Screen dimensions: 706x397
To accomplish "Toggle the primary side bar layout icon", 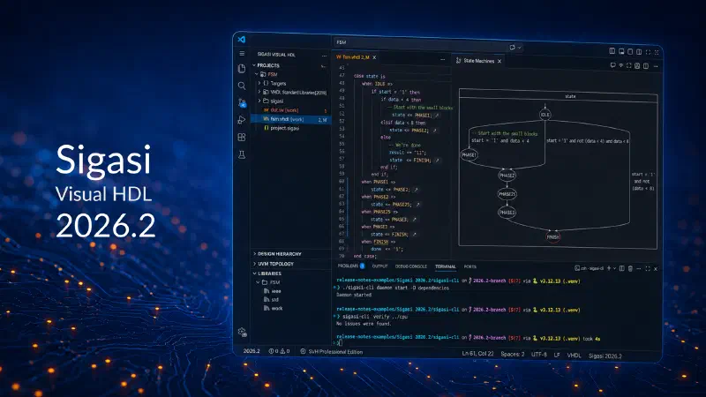I will [612, 51].
